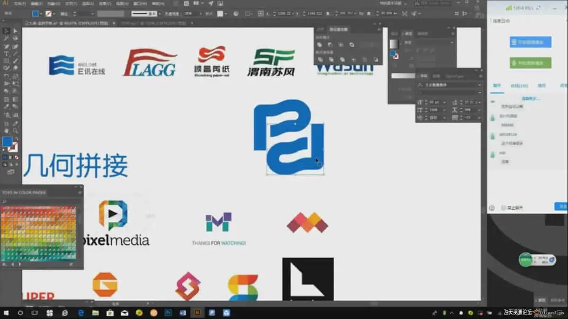This screenshot has height=319, width=568.
Task: Select the Eraser tool
Action: click(15, 68)
